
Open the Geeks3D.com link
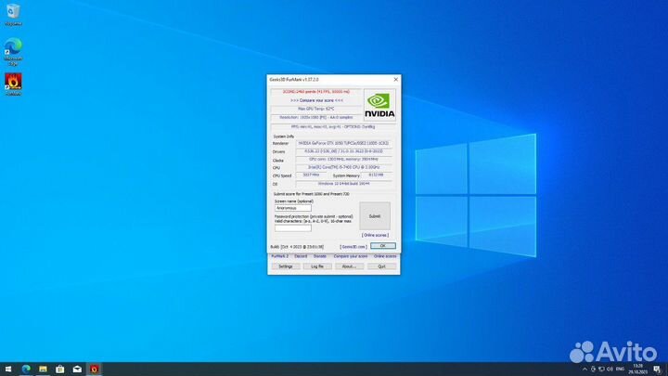coord(353,247)
